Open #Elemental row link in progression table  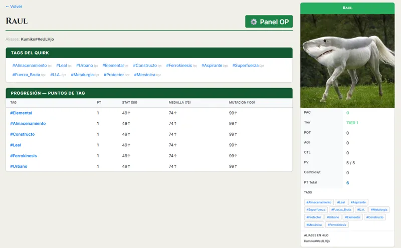click(x=21, y=113)
